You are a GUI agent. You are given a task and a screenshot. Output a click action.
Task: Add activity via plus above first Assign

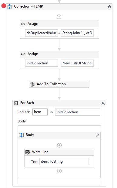point(59,17)
